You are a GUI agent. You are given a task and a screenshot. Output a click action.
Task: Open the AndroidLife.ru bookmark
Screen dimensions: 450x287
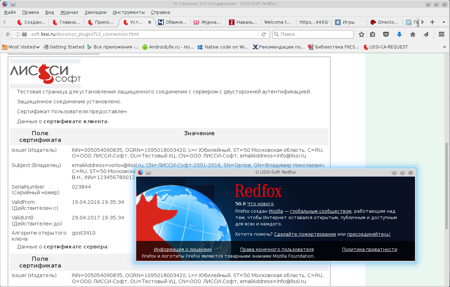point(168,47)
